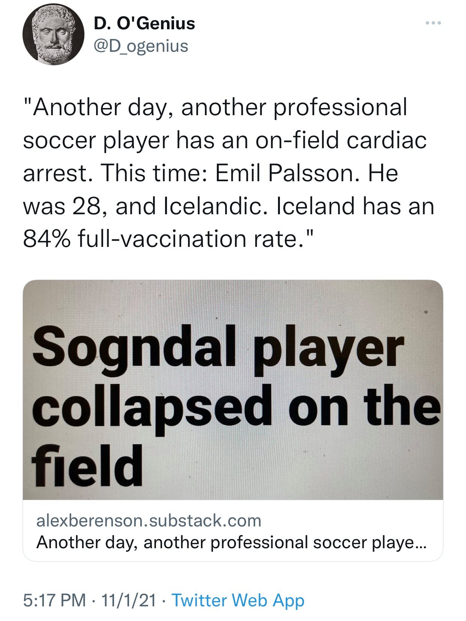Click the statue bust profile avatar
The image size is (466, 621).
(x=53, y=36)
